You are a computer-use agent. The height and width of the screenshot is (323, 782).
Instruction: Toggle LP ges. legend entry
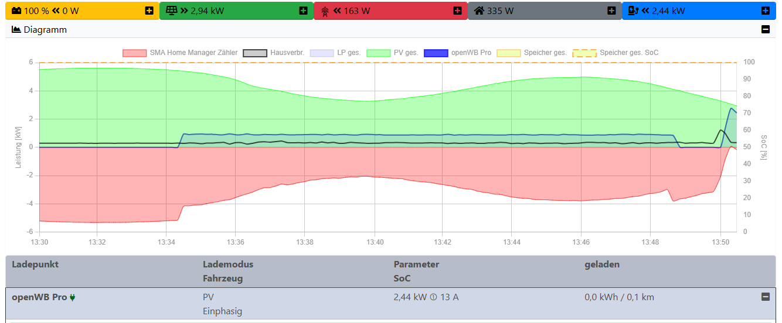pos(335,53)
